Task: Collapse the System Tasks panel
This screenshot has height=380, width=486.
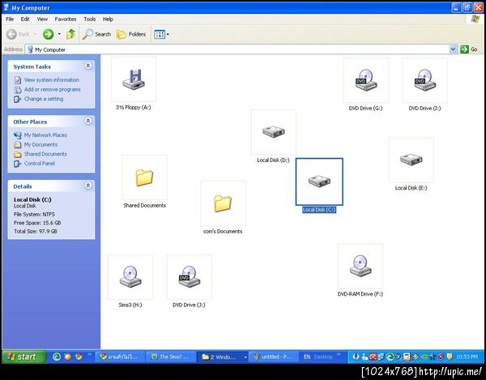Action: click(x=88, y=66)
